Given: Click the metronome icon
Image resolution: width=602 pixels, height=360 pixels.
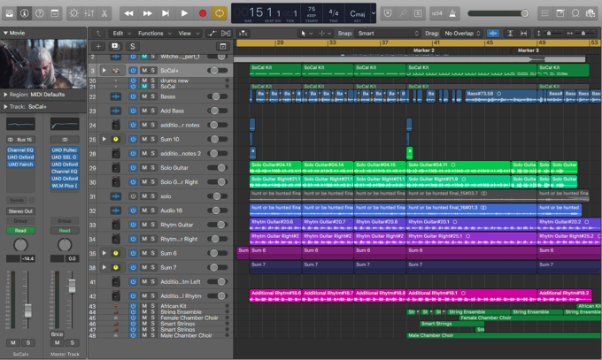Looking at the screenshot, I should click(452, 13).
